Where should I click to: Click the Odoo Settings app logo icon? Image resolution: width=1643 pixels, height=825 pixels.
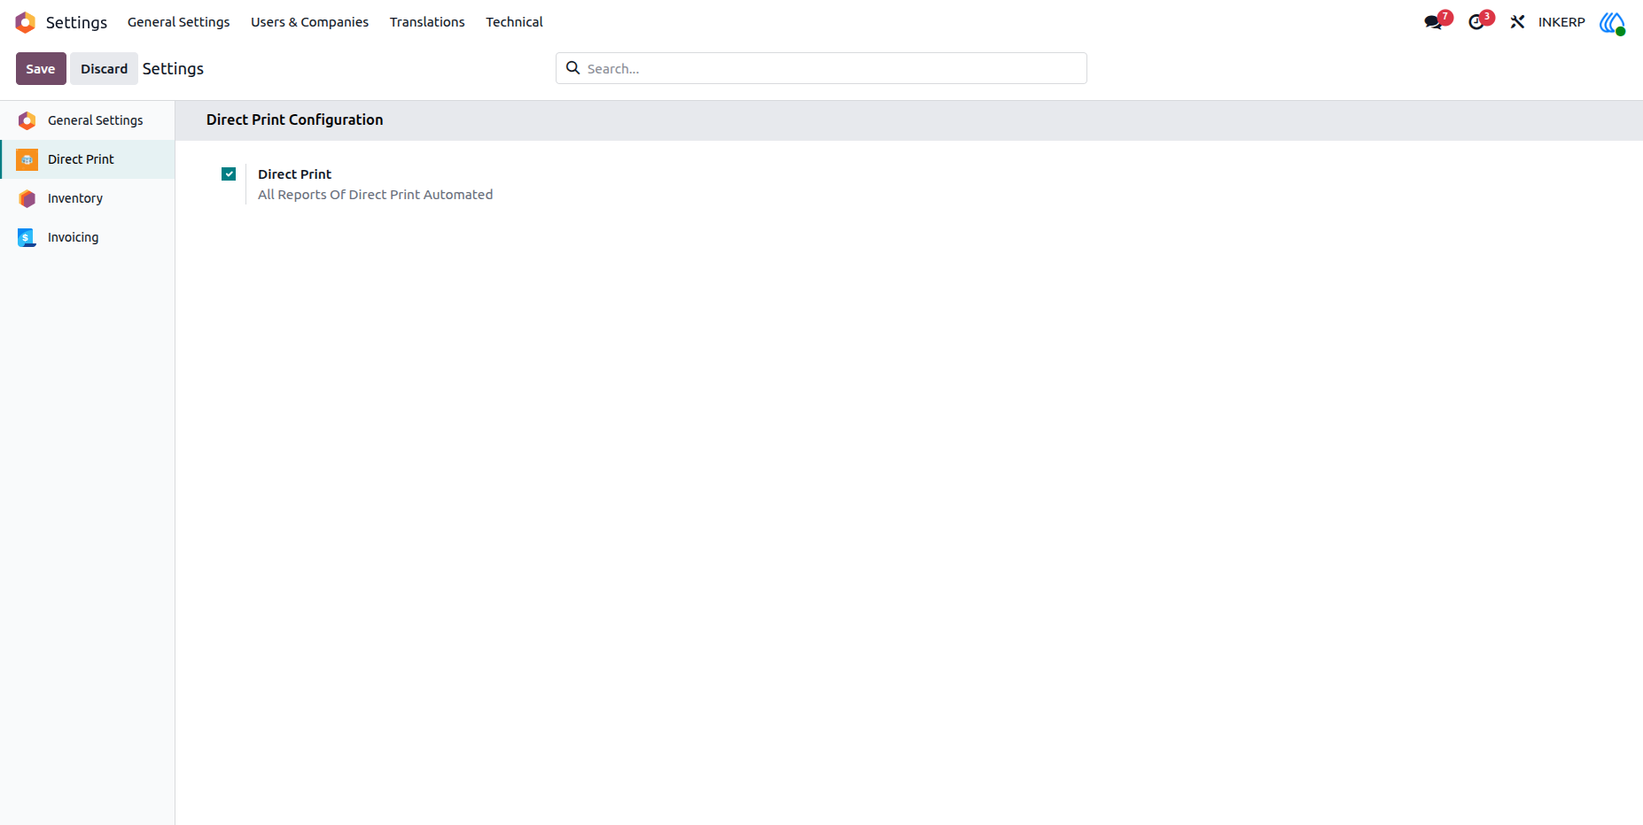[26, 22]
